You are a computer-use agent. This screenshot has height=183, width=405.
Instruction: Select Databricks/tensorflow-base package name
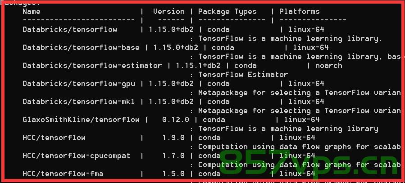pos(81,48)
